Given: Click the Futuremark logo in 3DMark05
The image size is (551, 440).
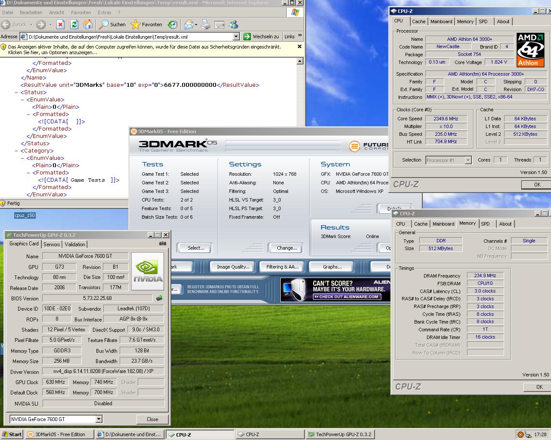Looking at the screenshot, I should click(x=354, y=146).
